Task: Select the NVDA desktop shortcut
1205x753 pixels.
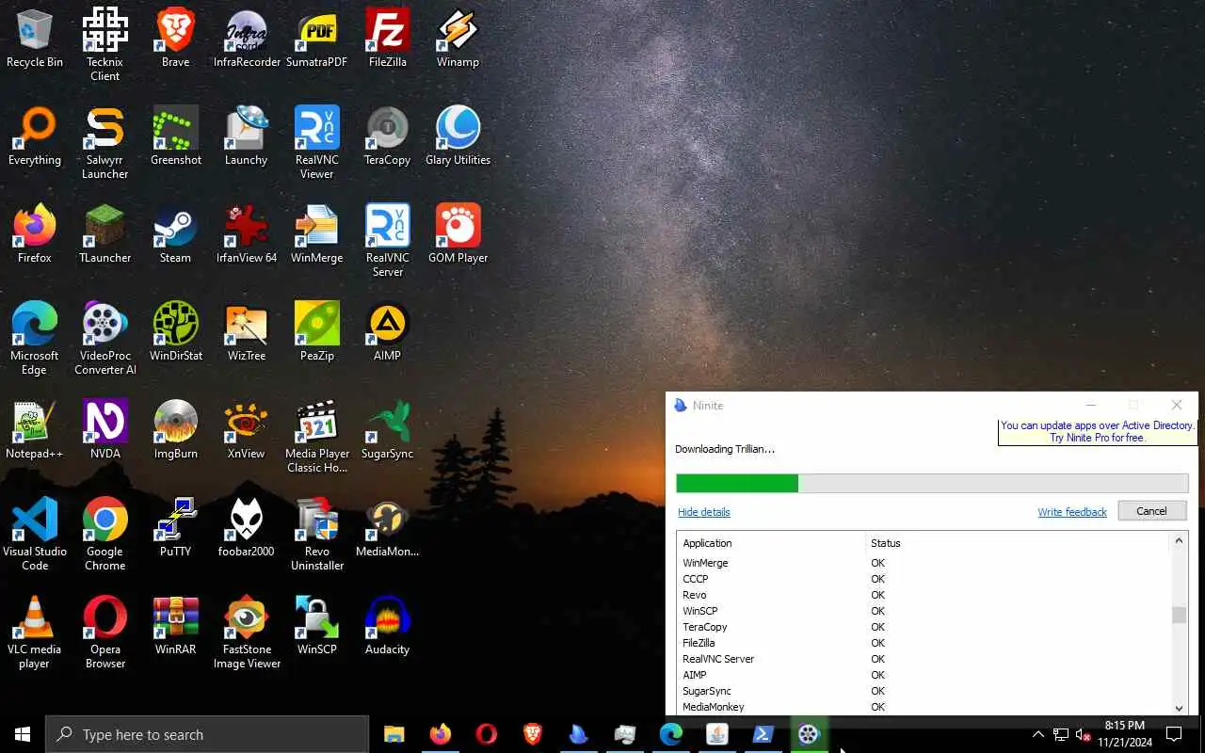Action: (105, 431)
